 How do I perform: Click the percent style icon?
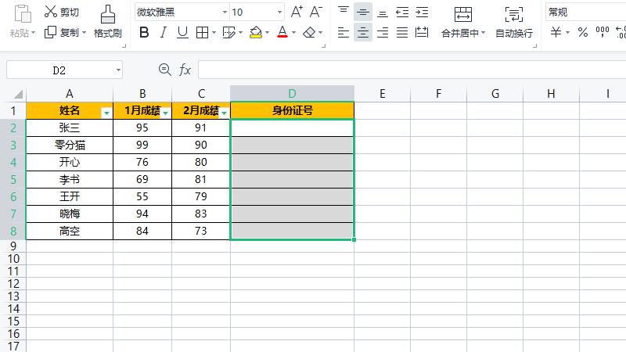582,32
